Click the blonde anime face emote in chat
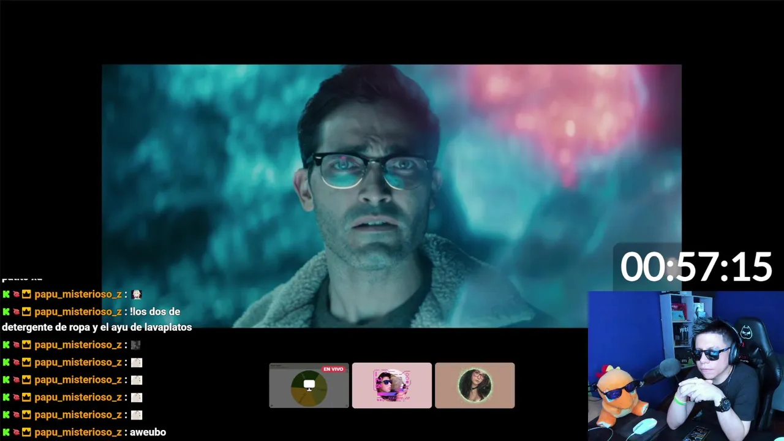Image resolution: width=784 pixels, height=441 pixels. 137,294
